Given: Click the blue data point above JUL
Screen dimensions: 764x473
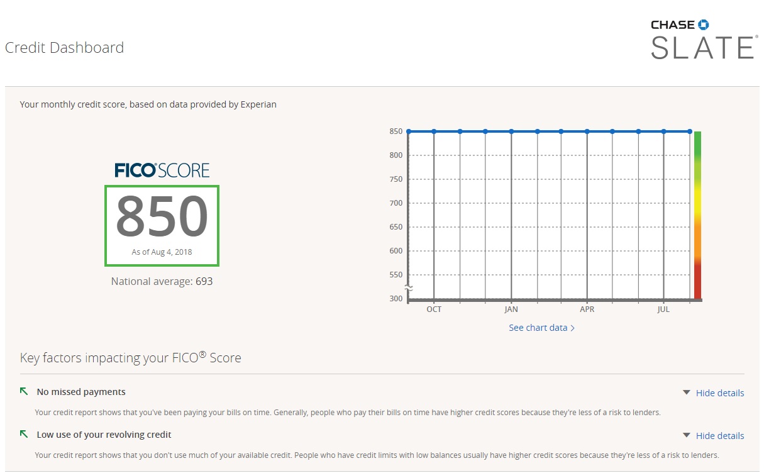Looking at the screenshot, I should (663, 131).
